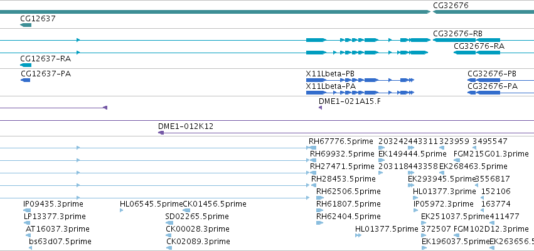The height and width of the screenshot is (251, 534).
Task: Select the SD02265.5prime EST label
Action: [197, 217]
